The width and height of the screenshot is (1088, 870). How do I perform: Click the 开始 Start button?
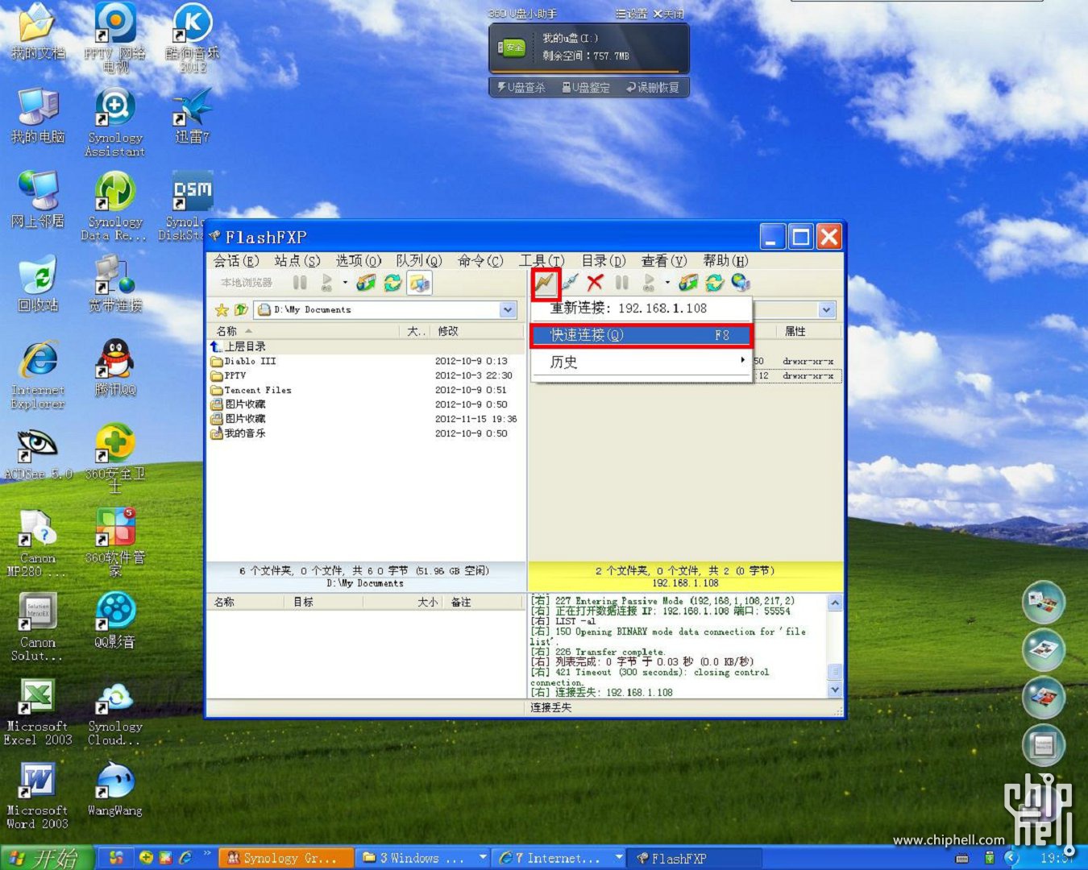pos(47,858)
